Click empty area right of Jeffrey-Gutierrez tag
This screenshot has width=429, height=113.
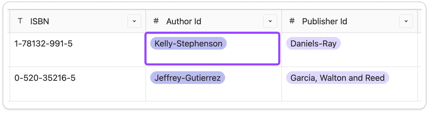click(252, 78)
